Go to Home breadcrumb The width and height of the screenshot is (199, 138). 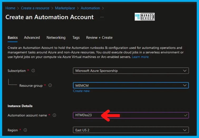pos(10,8)
